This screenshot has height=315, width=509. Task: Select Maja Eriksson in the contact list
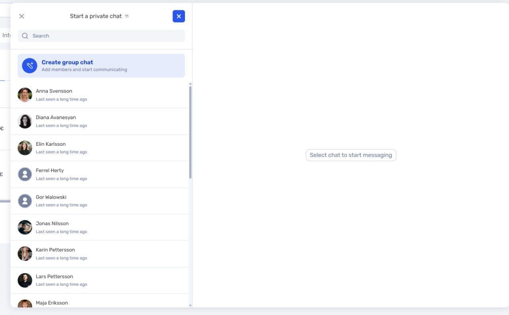[x=99, y=301]
